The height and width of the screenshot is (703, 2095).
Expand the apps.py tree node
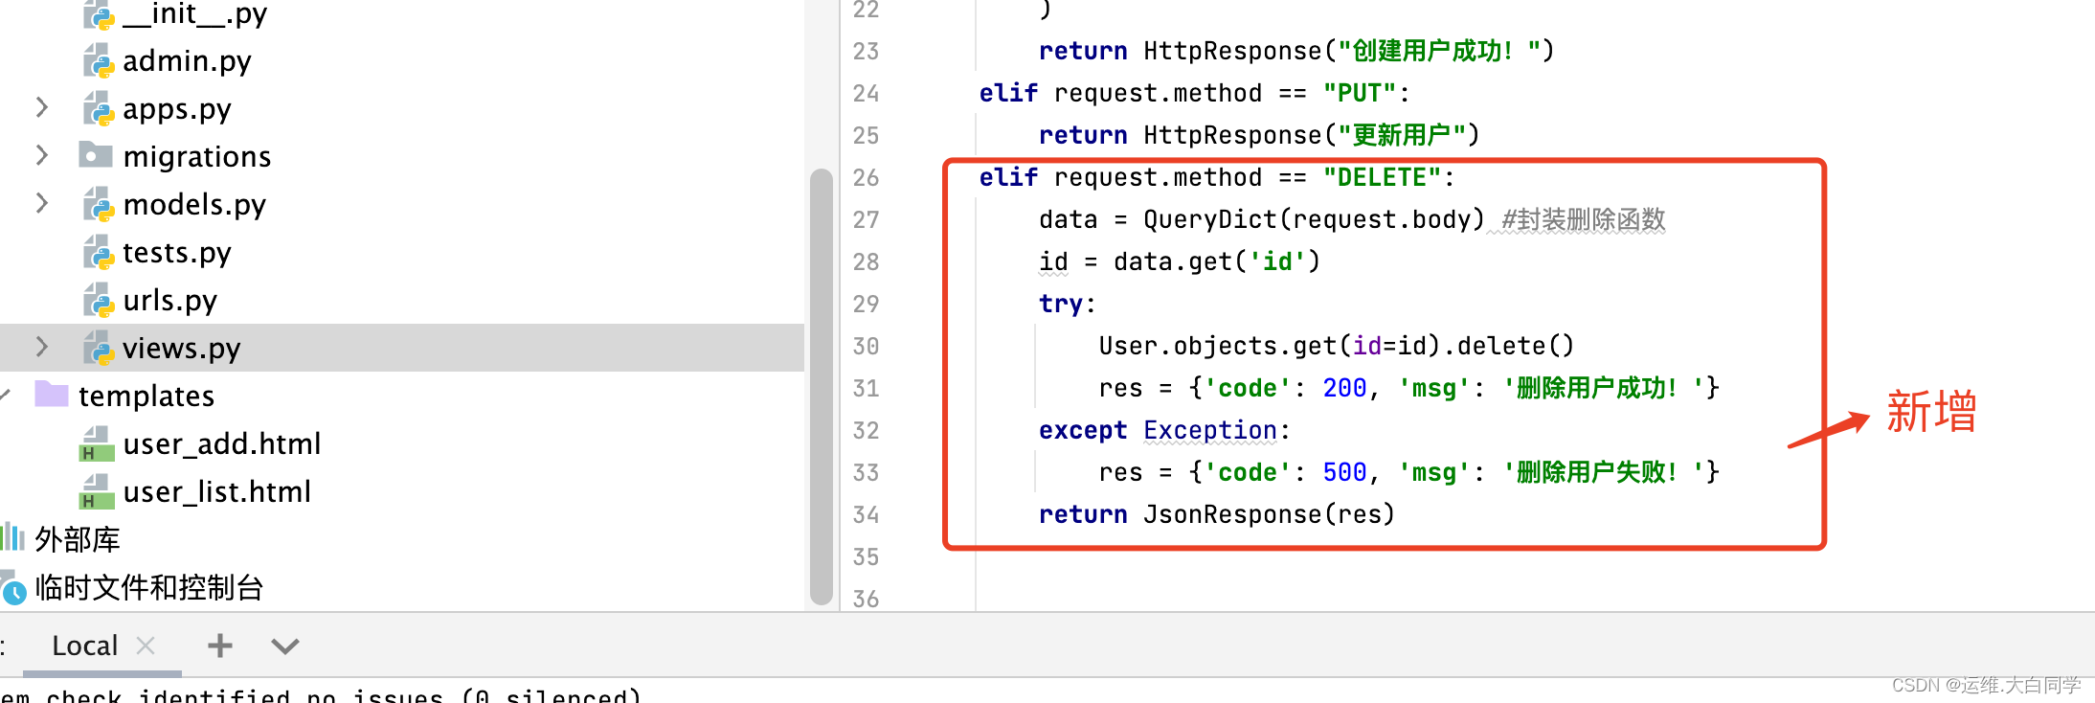coord(41,107)
